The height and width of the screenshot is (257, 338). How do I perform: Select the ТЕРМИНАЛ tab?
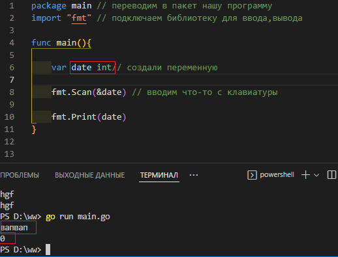159,175
